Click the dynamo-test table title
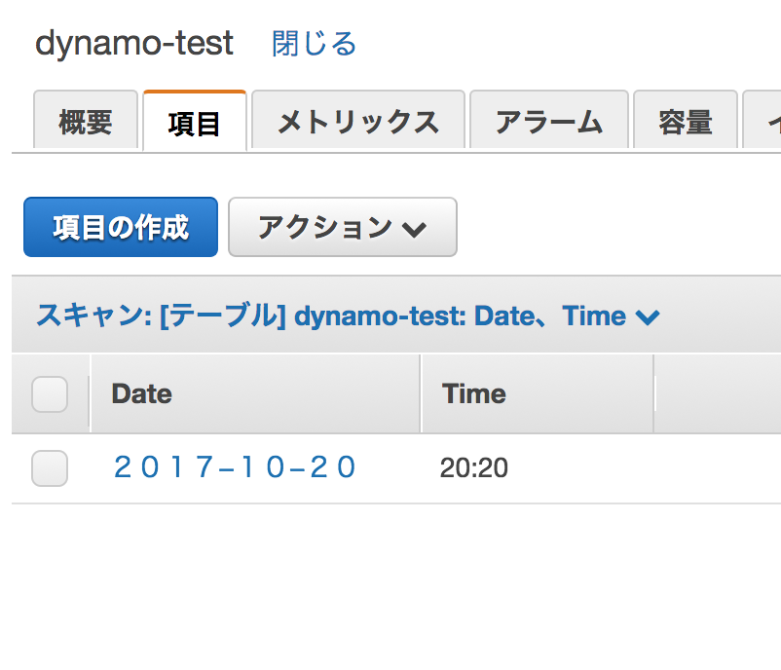The image size is (781, 670). coord(134,44)
